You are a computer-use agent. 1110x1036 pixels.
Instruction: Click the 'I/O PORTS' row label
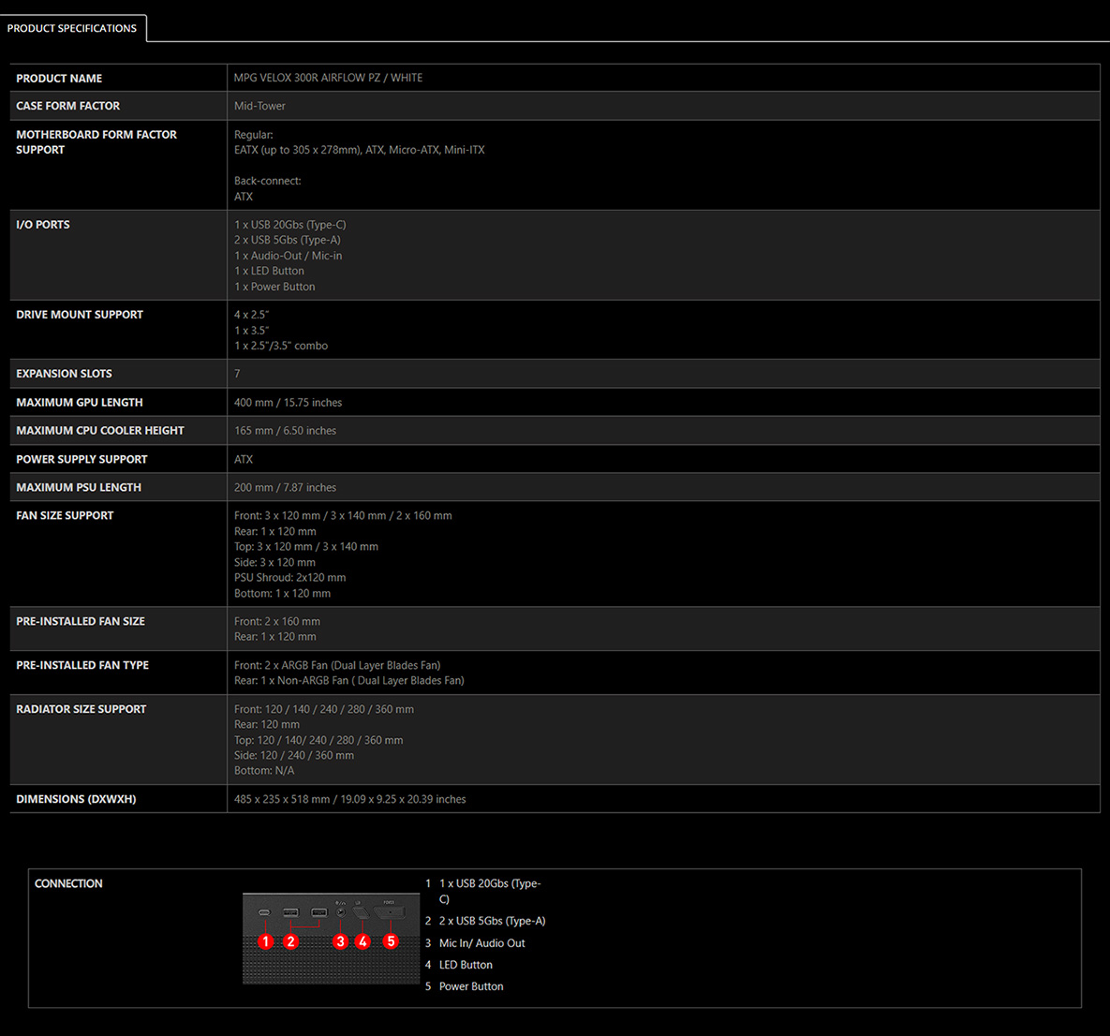[x=42, y=225]
